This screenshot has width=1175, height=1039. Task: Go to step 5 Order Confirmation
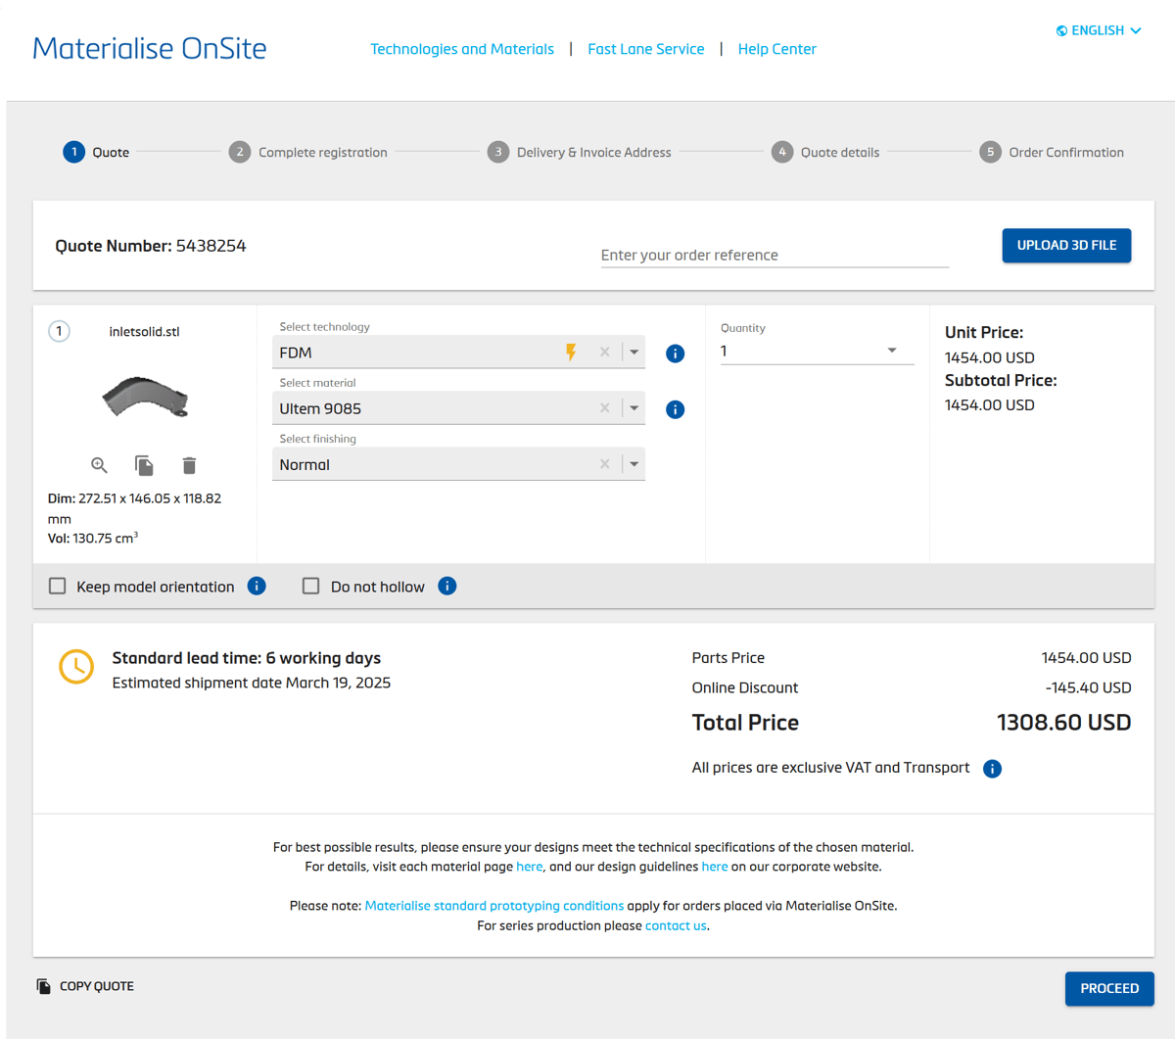pyautogui.click(x=1052, y=152)
